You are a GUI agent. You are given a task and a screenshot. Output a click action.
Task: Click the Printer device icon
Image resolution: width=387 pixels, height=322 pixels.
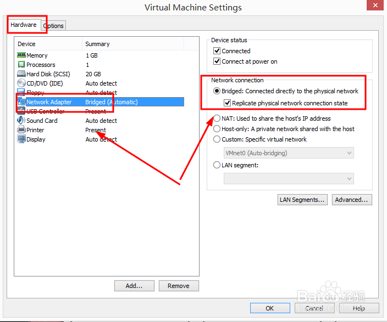point(21,129)
